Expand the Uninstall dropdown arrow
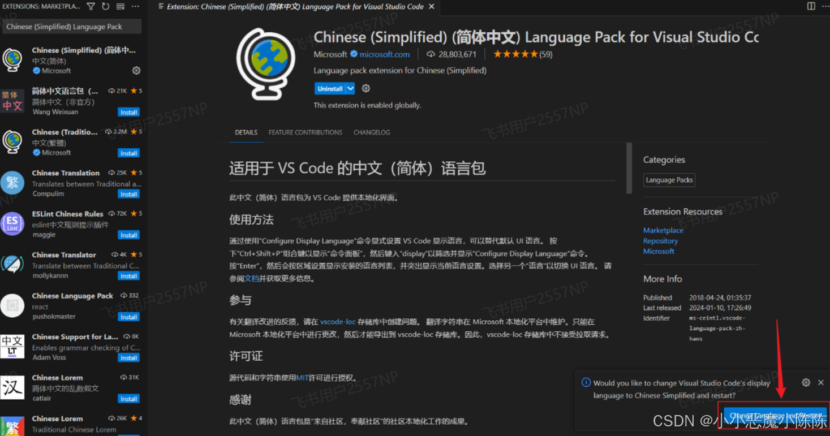 coord(350,89)
